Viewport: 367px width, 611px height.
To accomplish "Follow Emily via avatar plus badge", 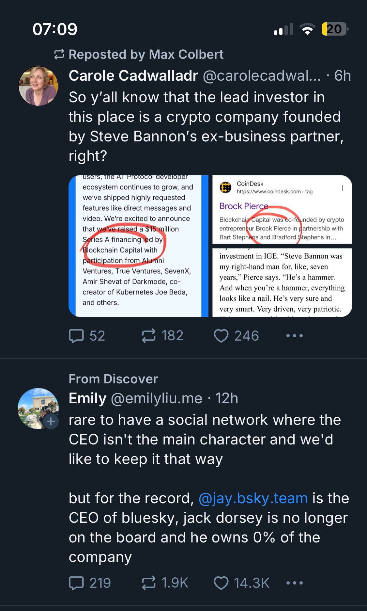I will point(51,421).
